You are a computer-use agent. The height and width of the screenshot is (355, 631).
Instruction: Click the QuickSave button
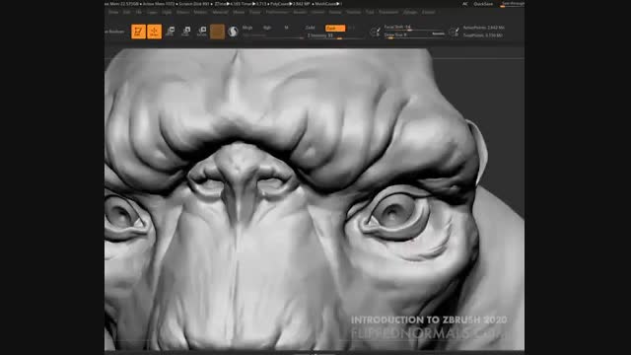click(x=483, y=4)
